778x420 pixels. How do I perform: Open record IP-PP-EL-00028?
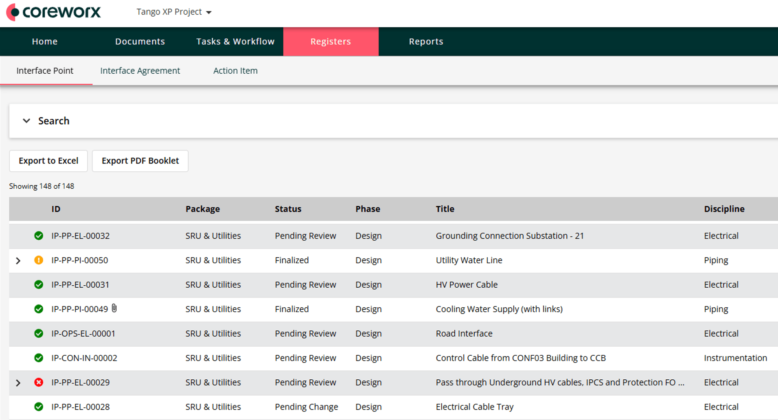tap(80, 407)
